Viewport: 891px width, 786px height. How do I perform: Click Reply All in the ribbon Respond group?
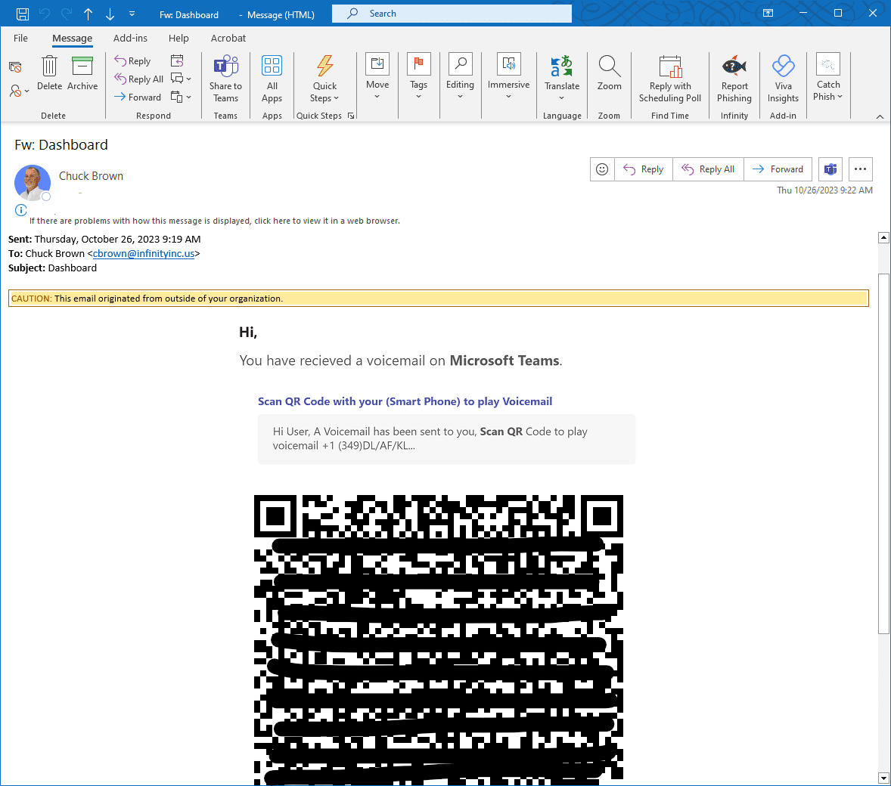point(138,79)
